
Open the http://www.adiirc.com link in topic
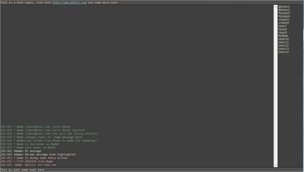pos(69,2)
